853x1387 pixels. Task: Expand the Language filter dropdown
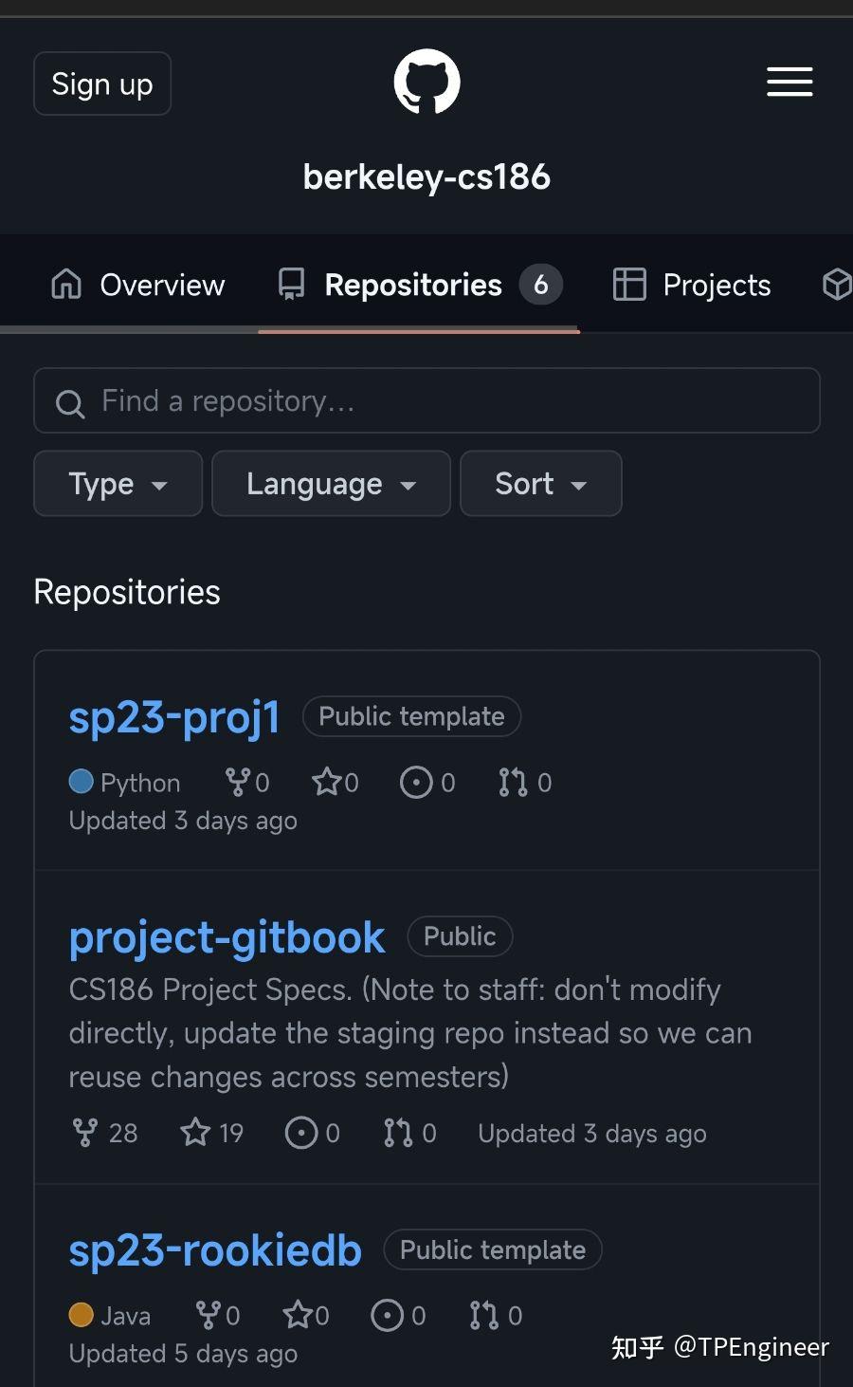point(331,484)
